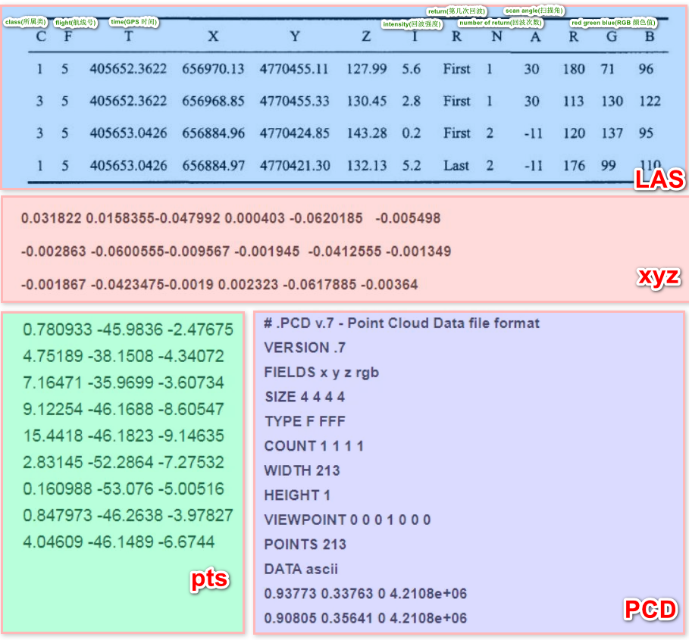Click the 'DATA ascii' line in PCD
689x640 pixels.
[301, 569]
